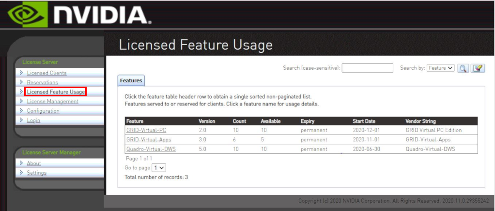495x211 pixels.
Task: Sort table by Available column header
Action: [271, 121]
